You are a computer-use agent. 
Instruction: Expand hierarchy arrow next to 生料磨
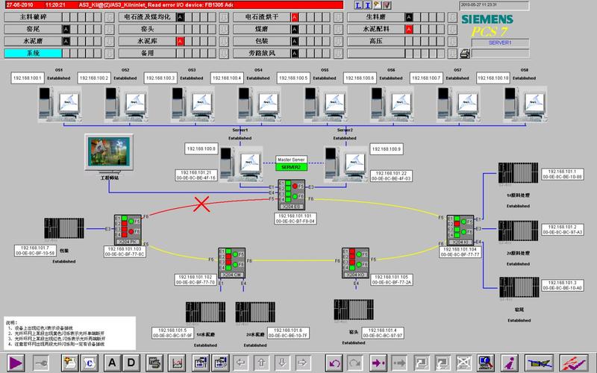coord(452,17)
